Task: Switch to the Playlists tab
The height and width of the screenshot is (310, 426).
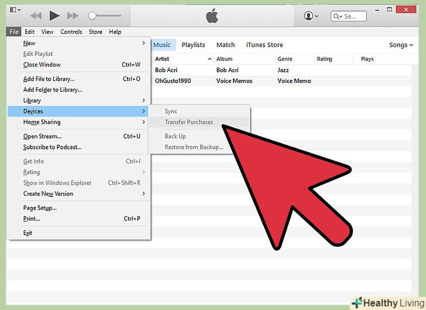Action: (x=193, y=45)
